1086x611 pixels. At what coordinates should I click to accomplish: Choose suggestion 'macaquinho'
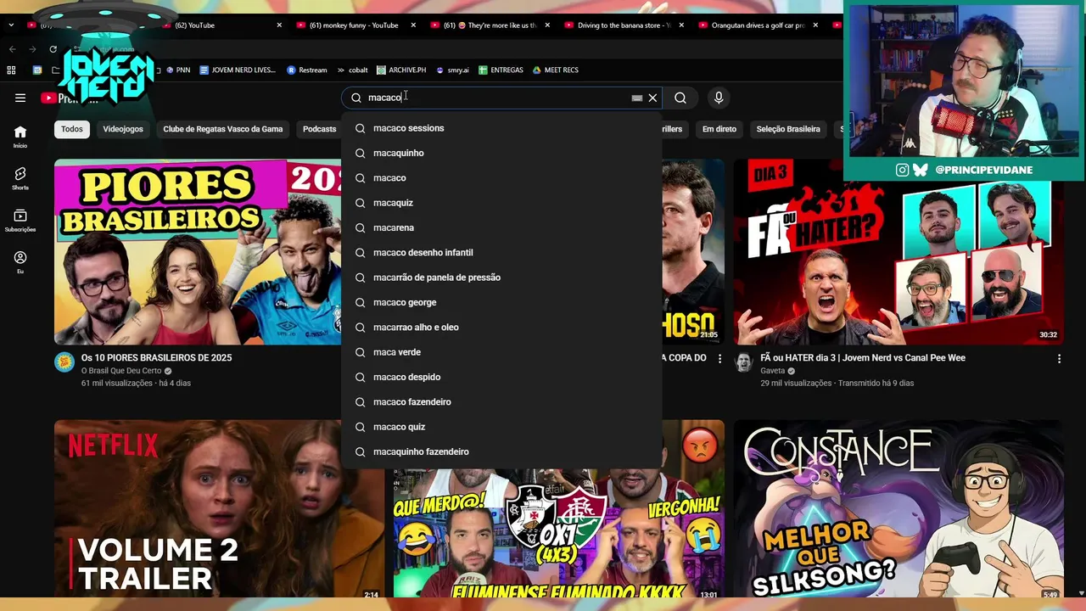click(x=501, y=153)
